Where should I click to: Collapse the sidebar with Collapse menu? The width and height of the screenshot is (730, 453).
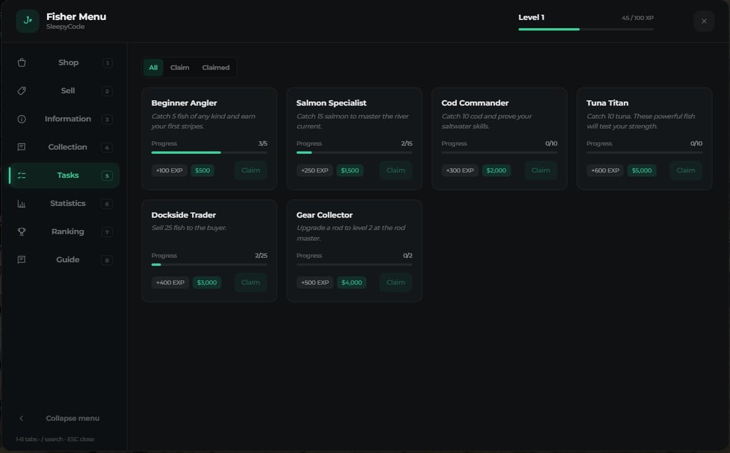(x=64, y=418)
